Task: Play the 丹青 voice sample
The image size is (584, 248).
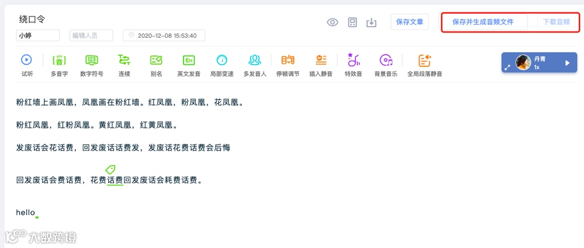Action: click(x=567, y=63)
